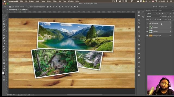Filter layers by shape layer
The height and width of the screenshot is (97, 174).
167,13
